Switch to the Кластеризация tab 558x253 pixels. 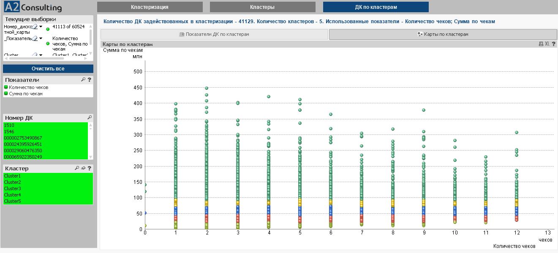click(150, 7)
